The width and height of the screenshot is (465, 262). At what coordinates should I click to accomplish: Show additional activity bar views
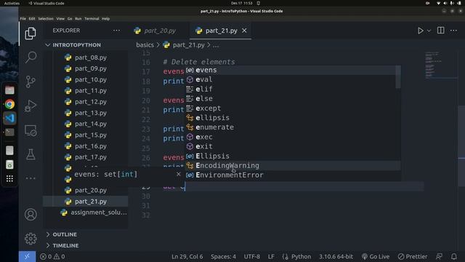point(31,178)
